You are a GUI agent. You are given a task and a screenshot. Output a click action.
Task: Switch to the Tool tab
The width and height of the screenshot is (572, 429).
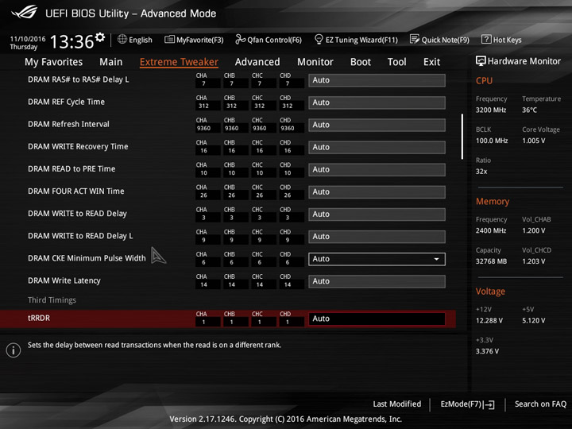pyautogui.click(x=397, y=62)
